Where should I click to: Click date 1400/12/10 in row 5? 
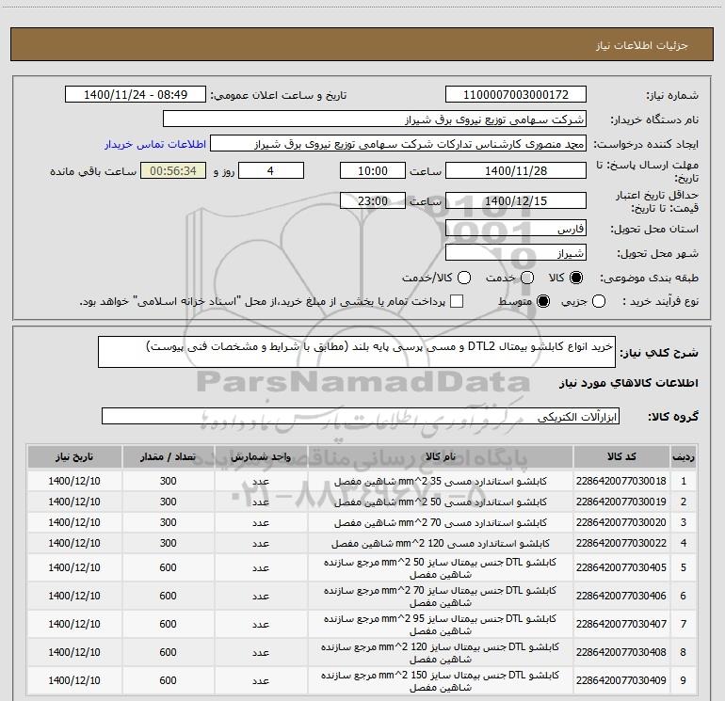tap(74, 567)
